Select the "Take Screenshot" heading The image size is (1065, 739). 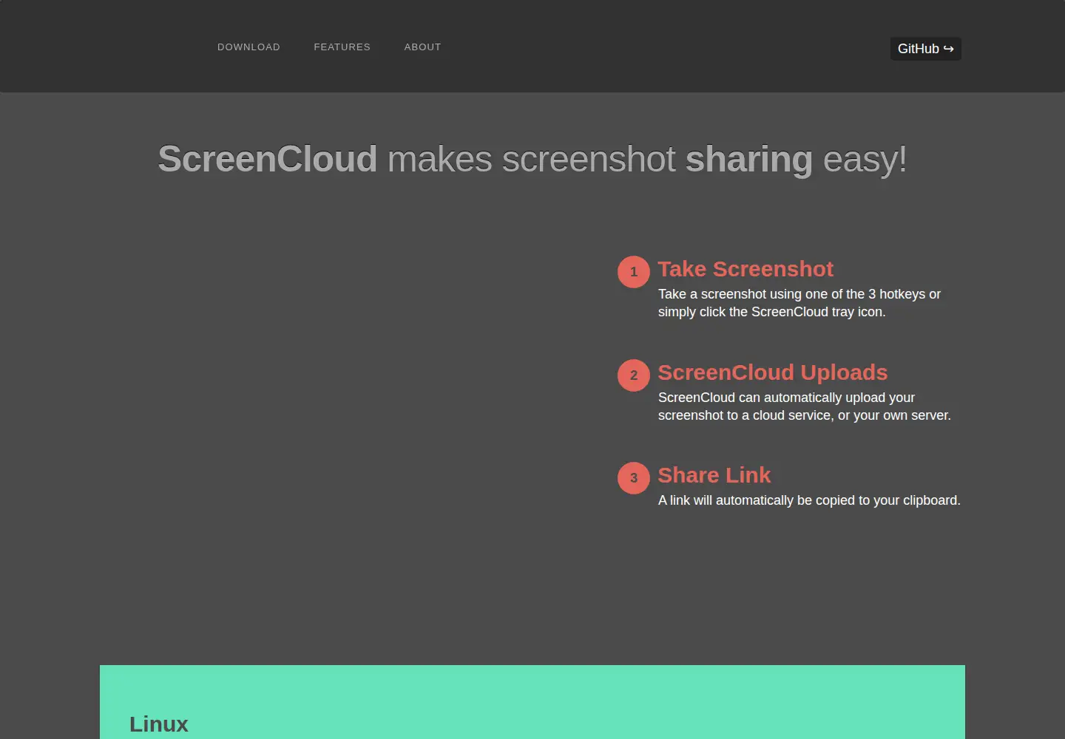point(745,269)
